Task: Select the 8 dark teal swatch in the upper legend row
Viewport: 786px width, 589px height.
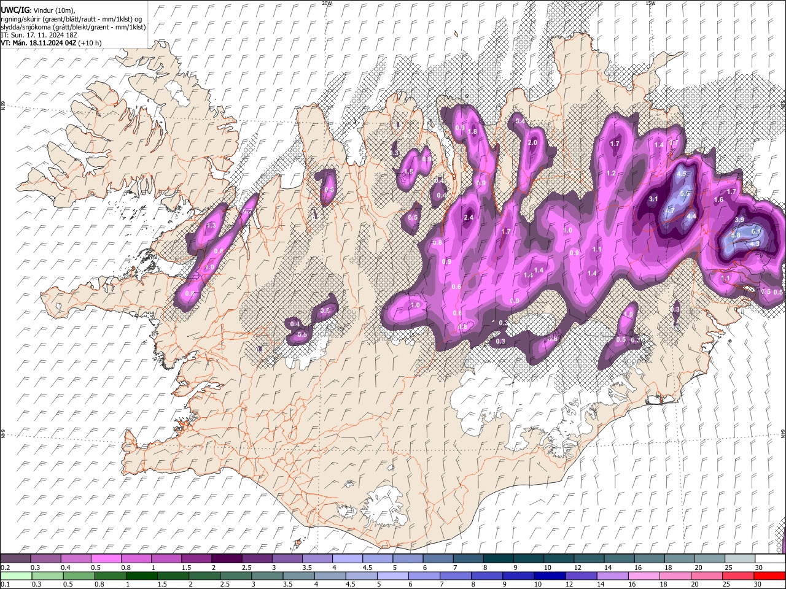Action: pyautogui.click(x=498, y=559)
